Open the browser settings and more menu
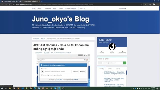The width and height of the screenshot is (160, 90). 158,4
